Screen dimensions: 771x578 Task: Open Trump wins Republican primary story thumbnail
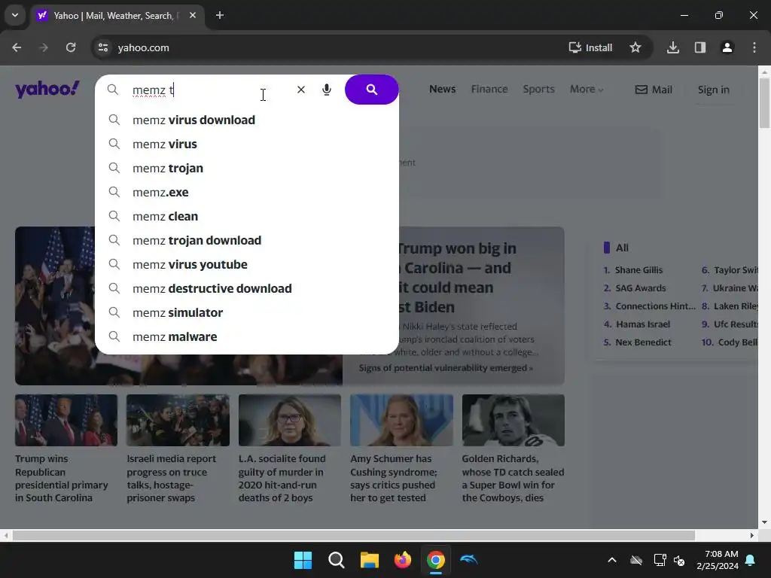66,420
